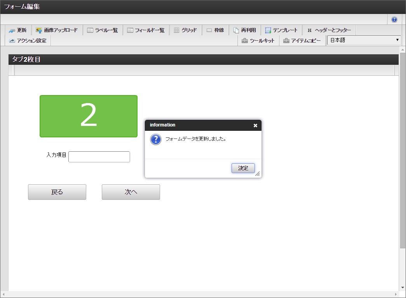The height and width of the screenshot is (298, 406).
Task: Open the ラベル一覧 label list
Action: tap(103, 30)
